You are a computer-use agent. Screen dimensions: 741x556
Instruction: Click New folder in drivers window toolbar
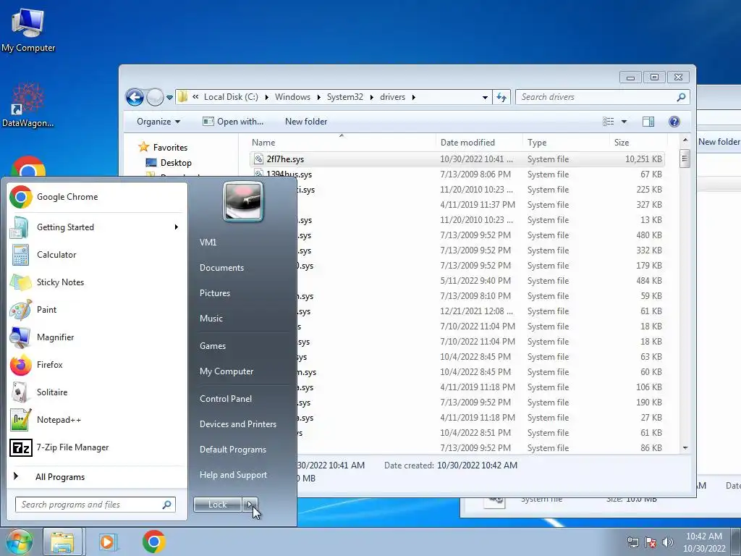click(x=306, y=122)
